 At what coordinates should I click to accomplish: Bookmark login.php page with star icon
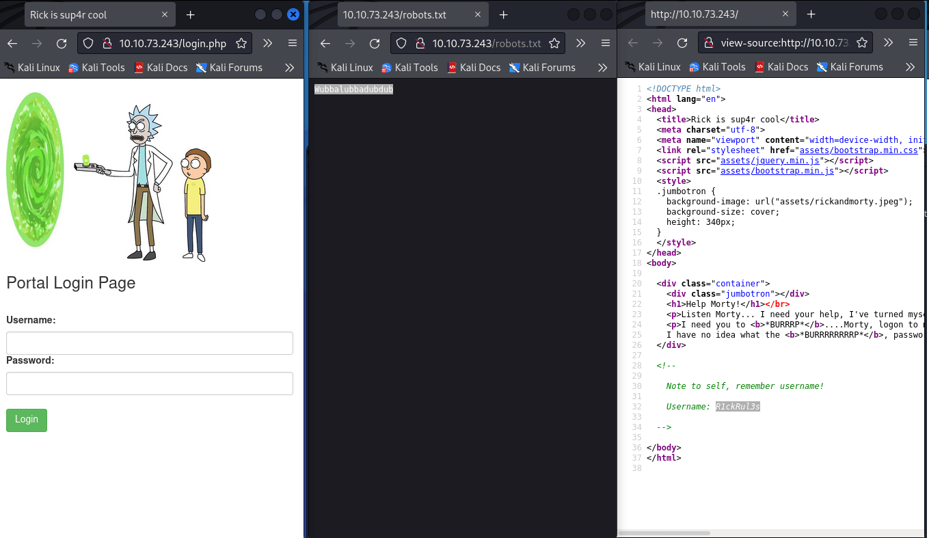pyautogui.click(x=241, y=43)
